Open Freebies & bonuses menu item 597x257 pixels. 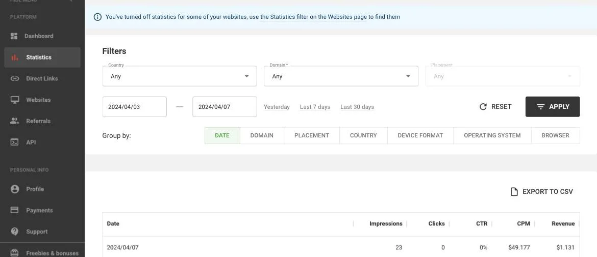(x=42, y=253)
